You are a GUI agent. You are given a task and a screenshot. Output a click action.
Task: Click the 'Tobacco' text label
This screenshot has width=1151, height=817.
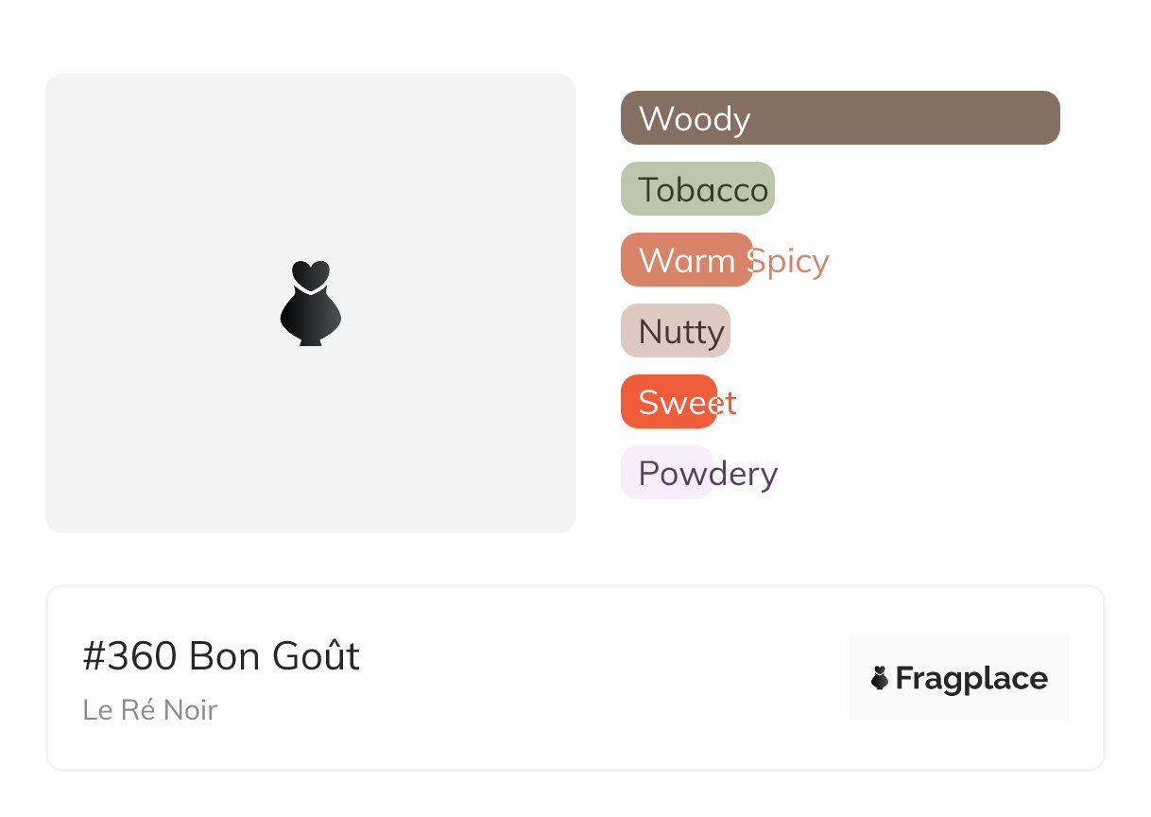coord(703,190)
